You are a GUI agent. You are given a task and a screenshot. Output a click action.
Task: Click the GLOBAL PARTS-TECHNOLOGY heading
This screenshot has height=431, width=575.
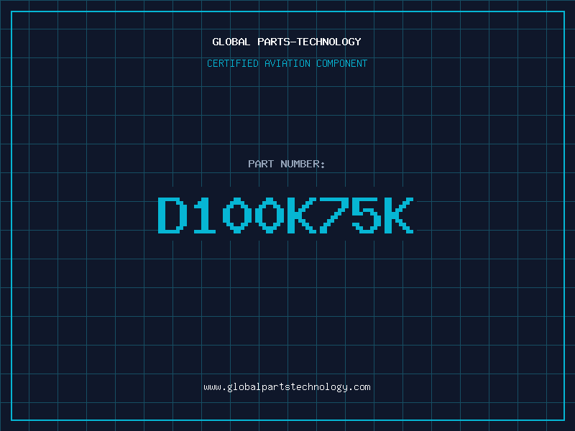point(287,42)
